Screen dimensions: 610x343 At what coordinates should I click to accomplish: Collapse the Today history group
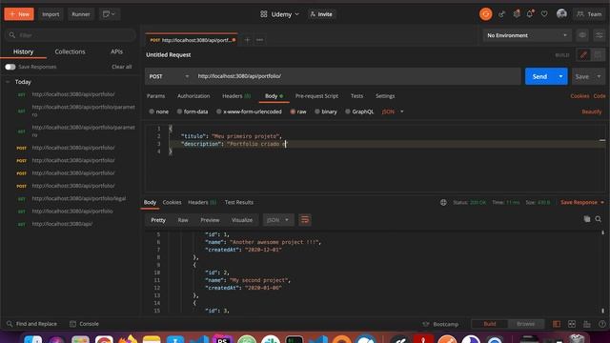(x=8, y=82)
